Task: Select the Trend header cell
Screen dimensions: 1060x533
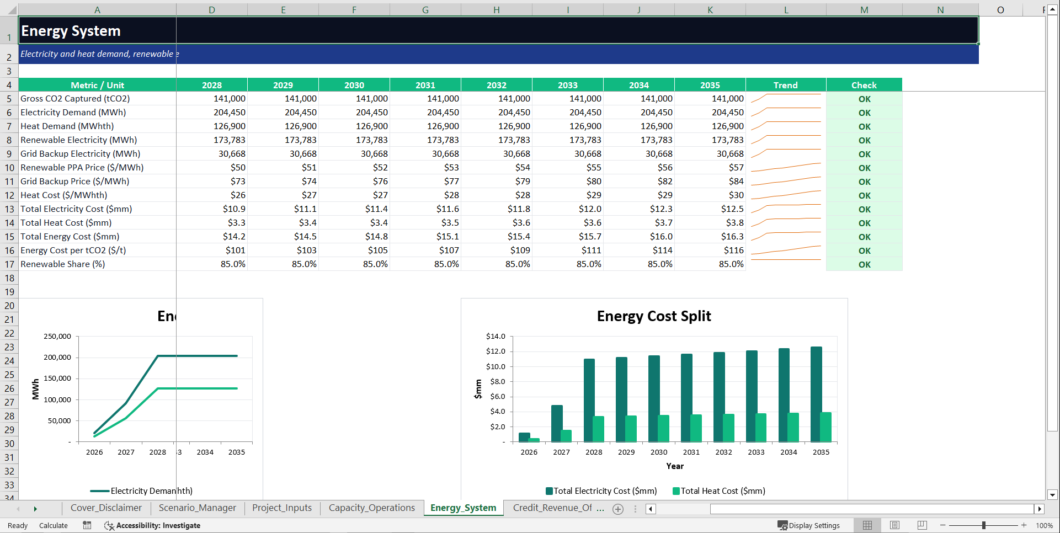Action: (x=786, y=85)
